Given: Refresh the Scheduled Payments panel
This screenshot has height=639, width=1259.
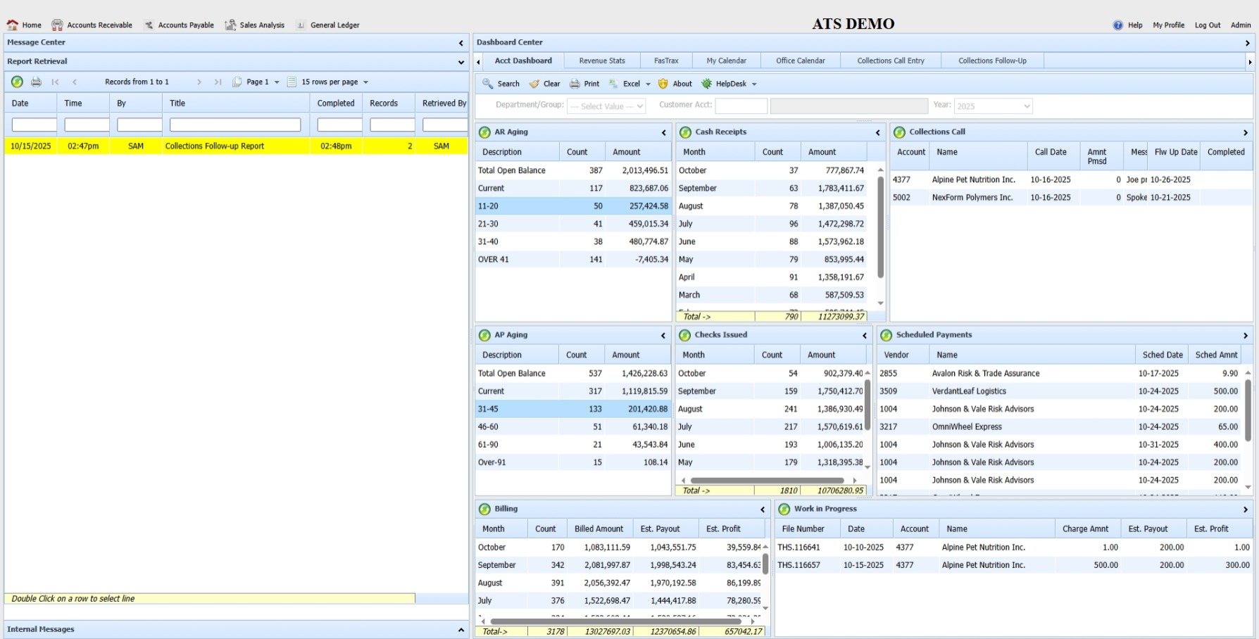Looking at the screenshot, I should (x=887, y=335).
